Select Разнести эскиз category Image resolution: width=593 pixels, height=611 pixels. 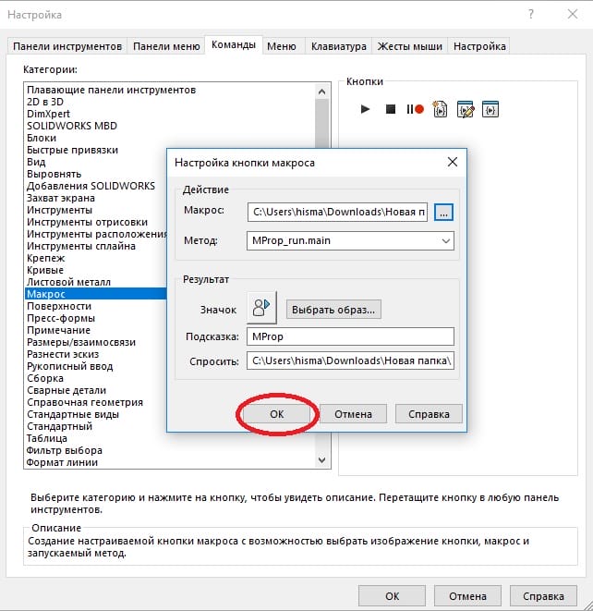63,355
